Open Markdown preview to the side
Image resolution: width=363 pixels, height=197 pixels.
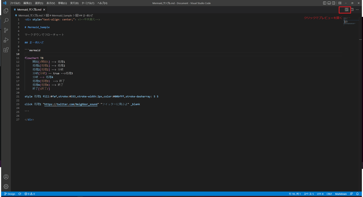pyautogui.click(x=347, y=10)
